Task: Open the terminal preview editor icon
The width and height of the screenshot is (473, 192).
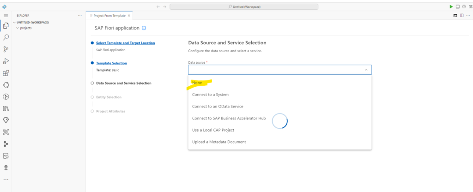Action: tap(455, 15)
